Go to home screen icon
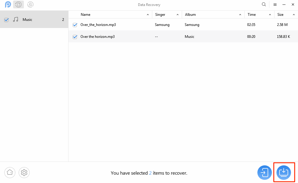 [x=10, y=173]
